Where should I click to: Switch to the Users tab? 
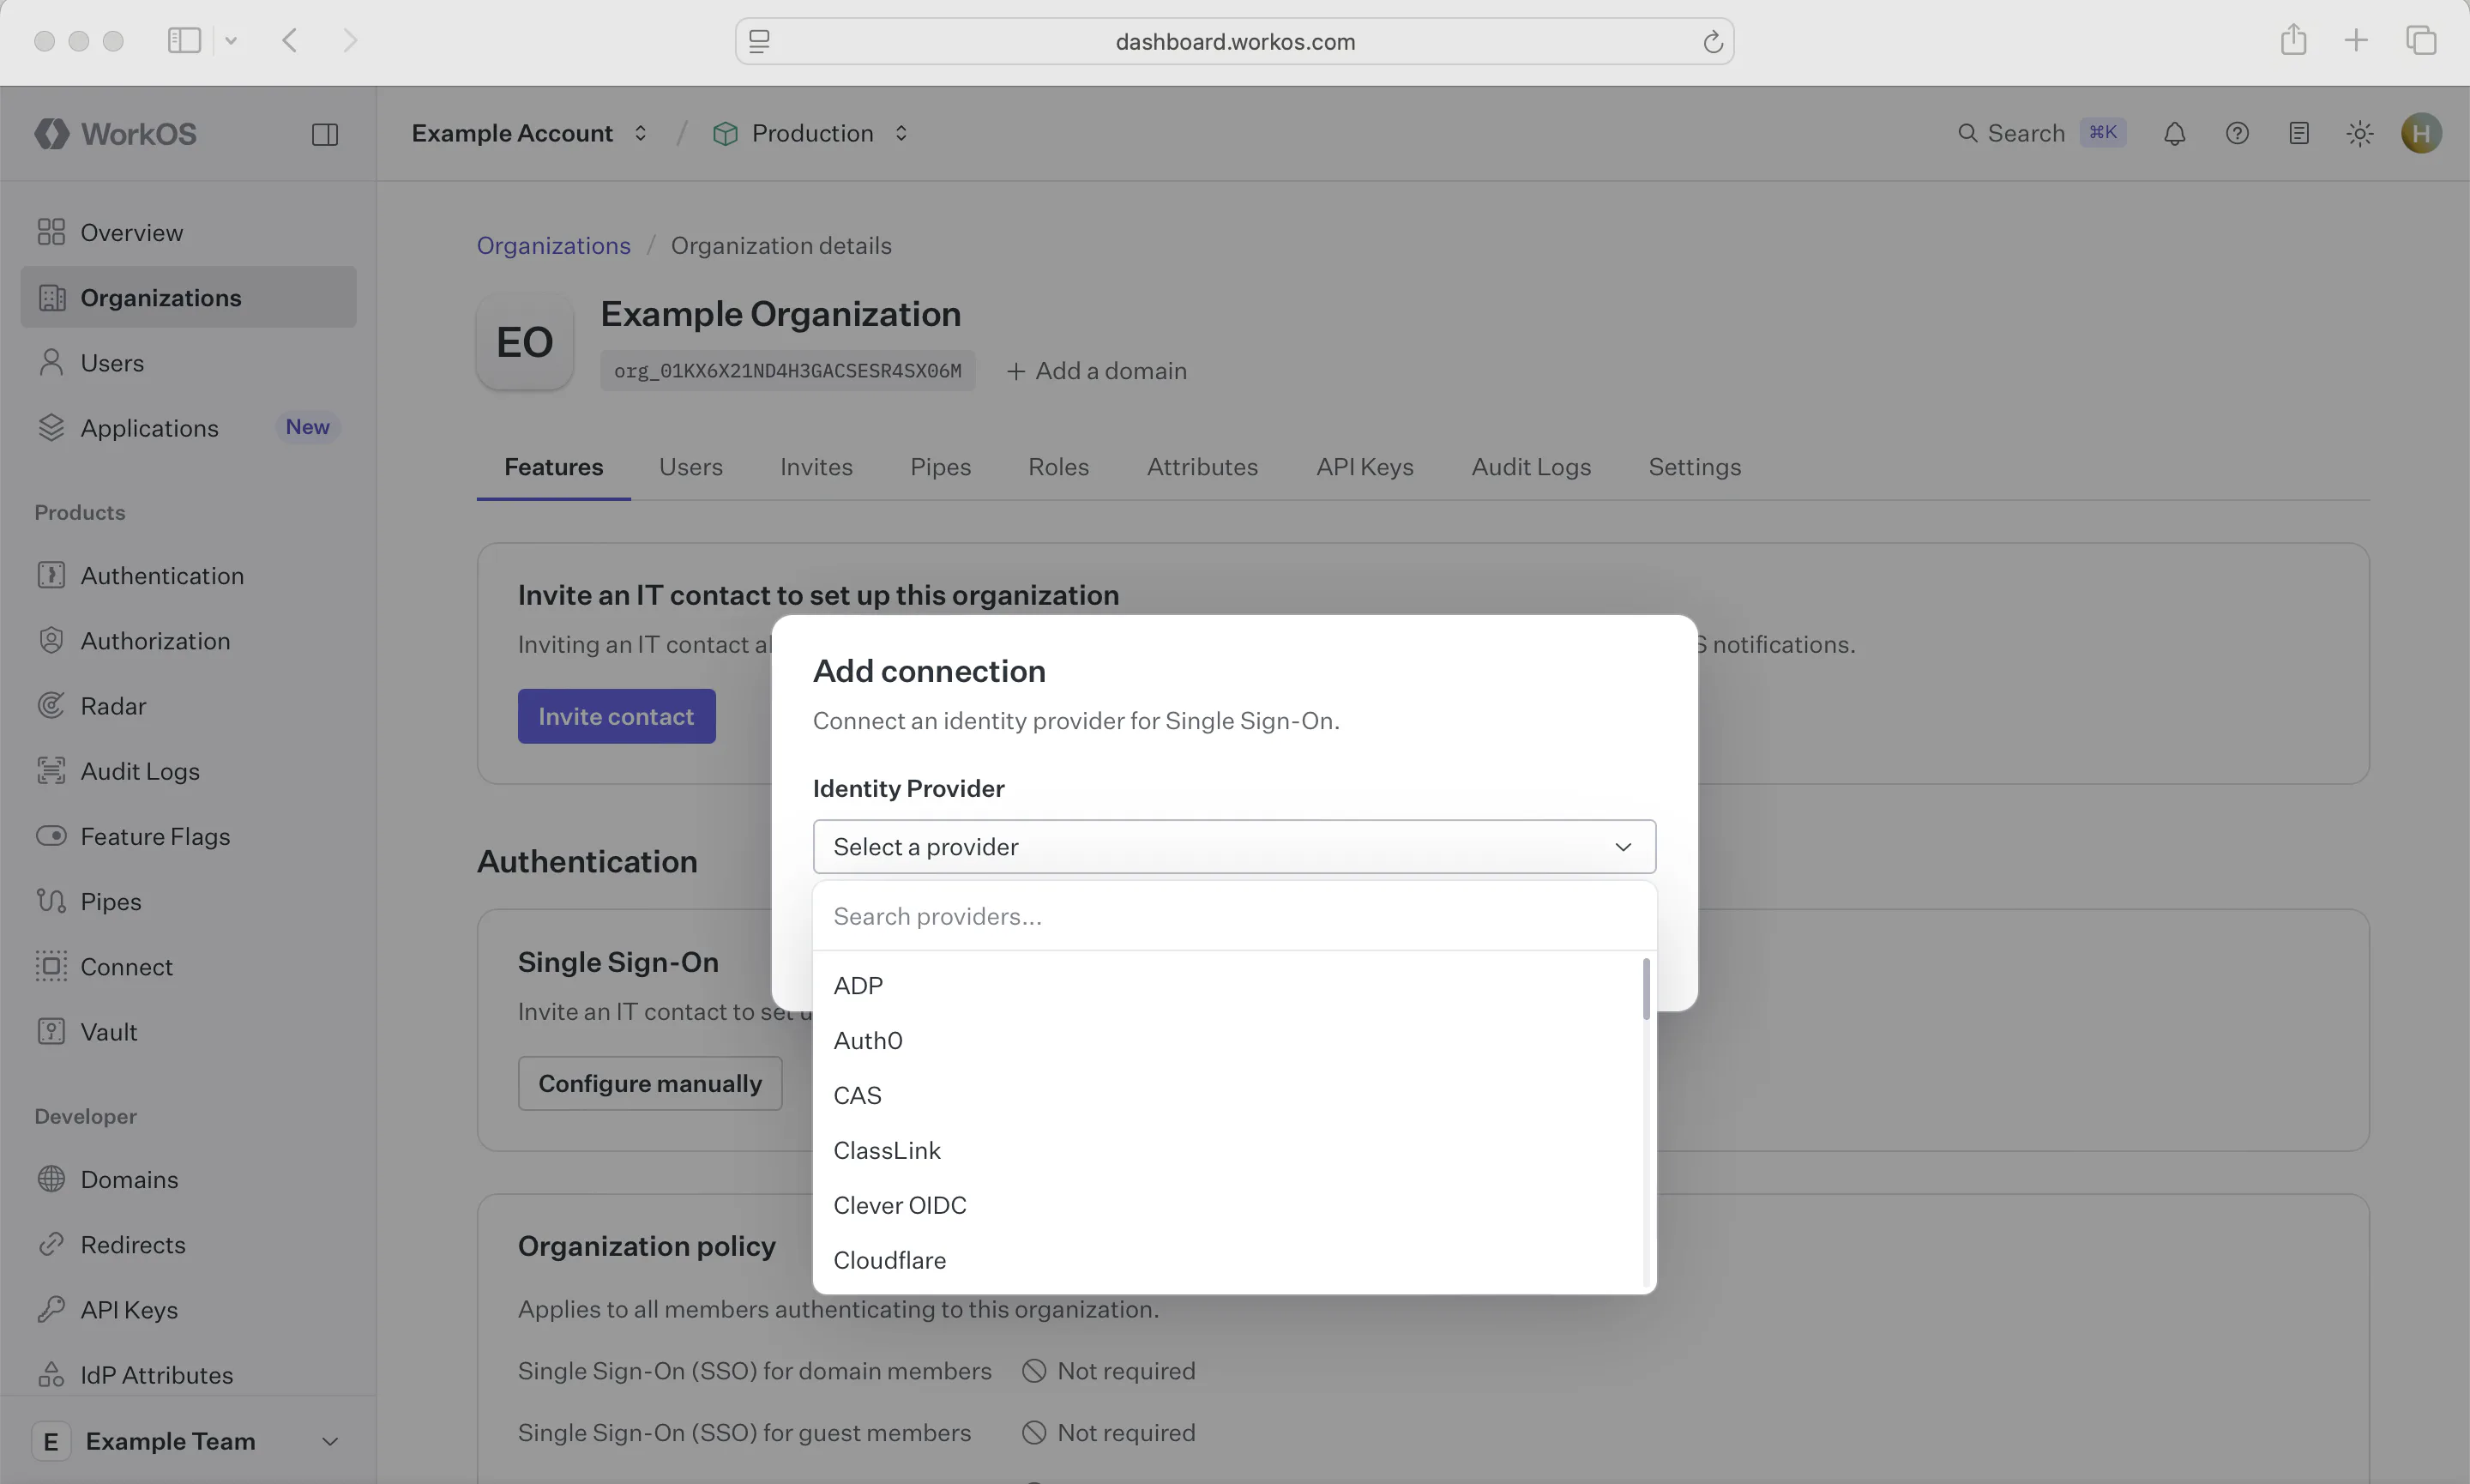690,466
